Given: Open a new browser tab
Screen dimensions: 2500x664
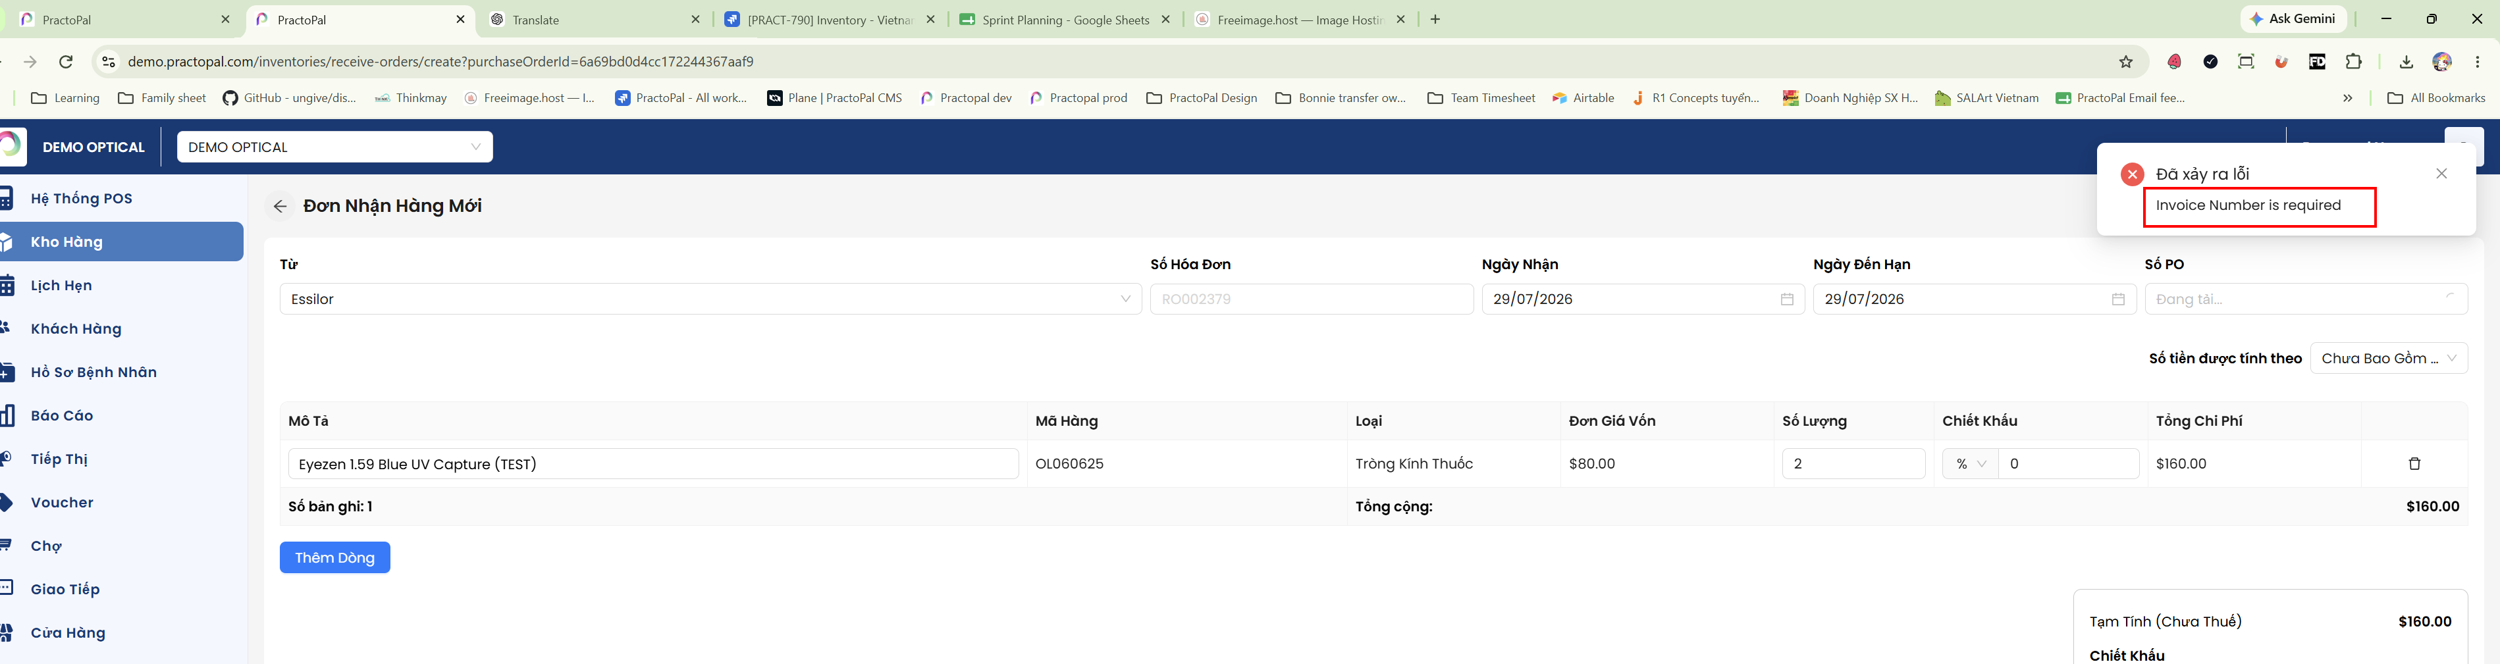Looking at the screenshot, I should coord(1435,19).
